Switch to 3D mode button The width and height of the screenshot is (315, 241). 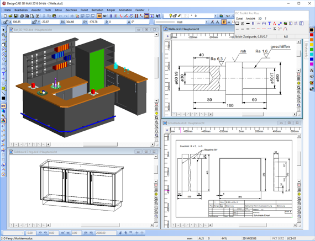point(104,16)
